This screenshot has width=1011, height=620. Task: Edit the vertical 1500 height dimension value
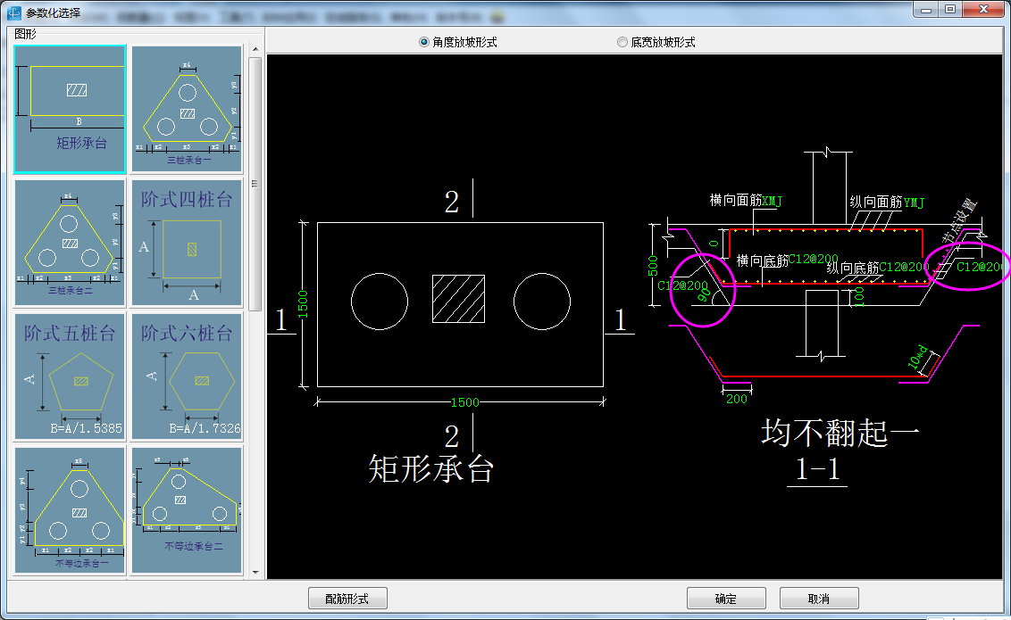pyautogui.click(x=303, y=304)
